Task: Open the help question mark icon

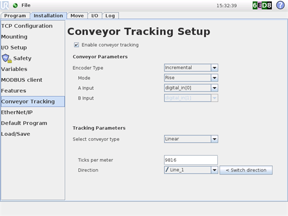Action: pyautogui.click(x=280, y=5)
